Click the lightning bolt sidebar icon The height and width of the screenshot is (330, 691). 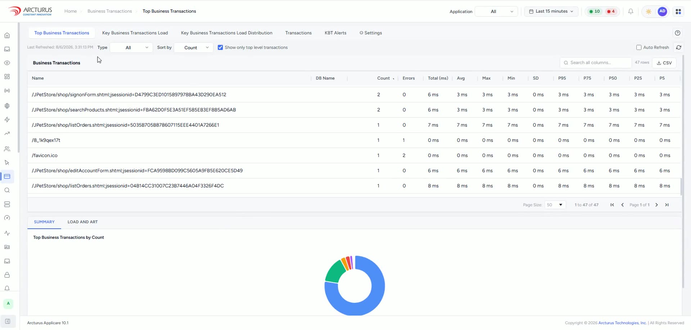point(7,120)
